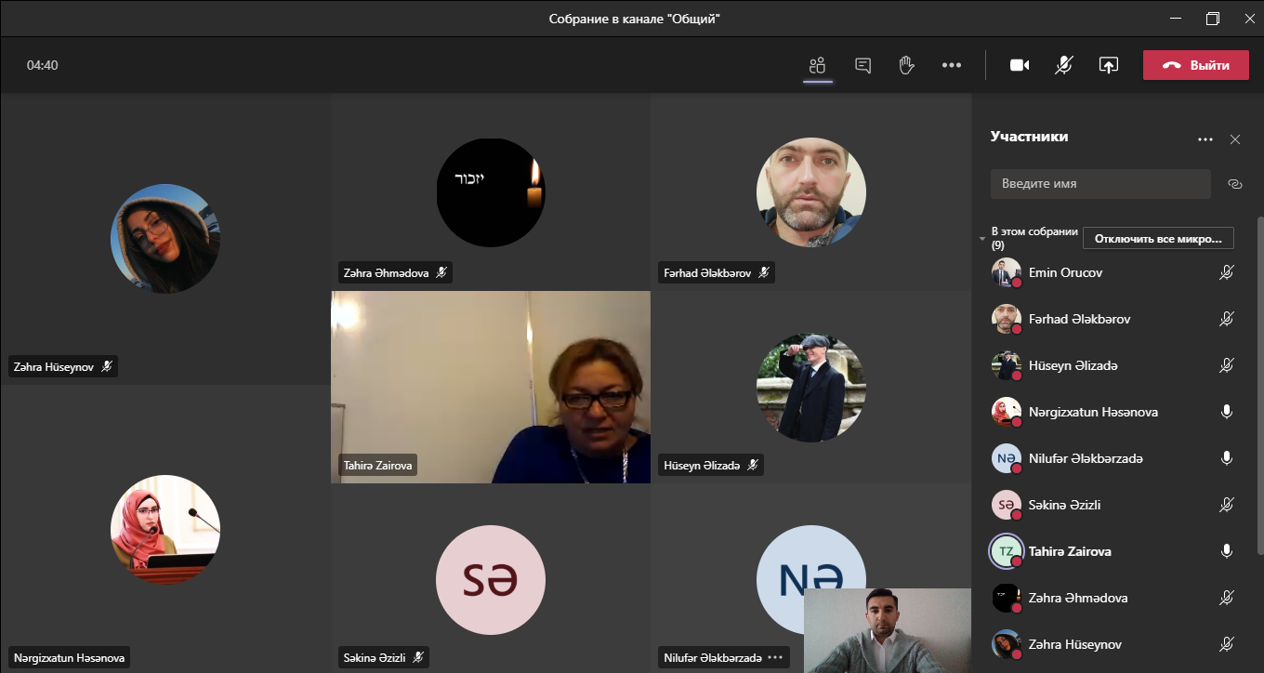Image resolution: width=1264 pixels, height=673 pixels.
Task: Click Tahirə Zairova name label on video
Action: tap(377, 465)
